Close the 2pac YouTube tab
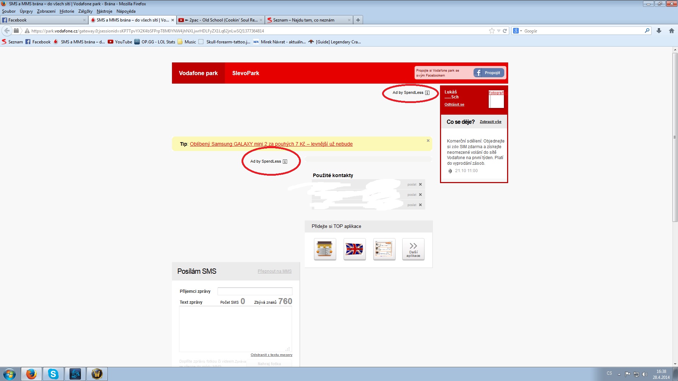The height and width of the screenshot is (381, 678). [261, 20]
